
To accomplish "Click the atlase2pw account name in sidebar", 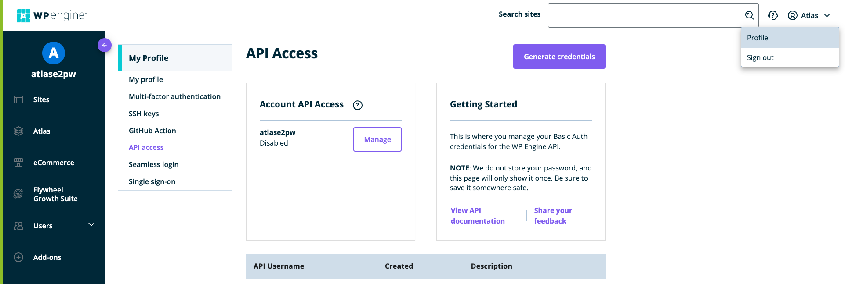I will 54,74.
